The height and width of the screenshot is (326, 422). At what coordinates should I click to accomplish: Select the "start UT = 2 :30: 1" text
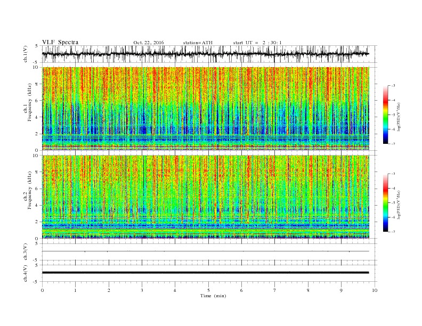257,43
